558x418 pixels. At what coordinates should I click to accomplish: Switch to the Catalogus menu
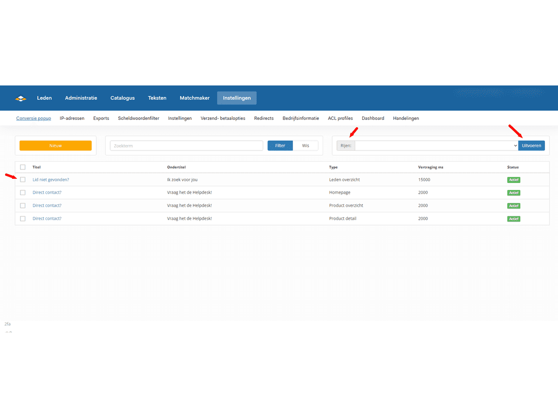[122, 98]
